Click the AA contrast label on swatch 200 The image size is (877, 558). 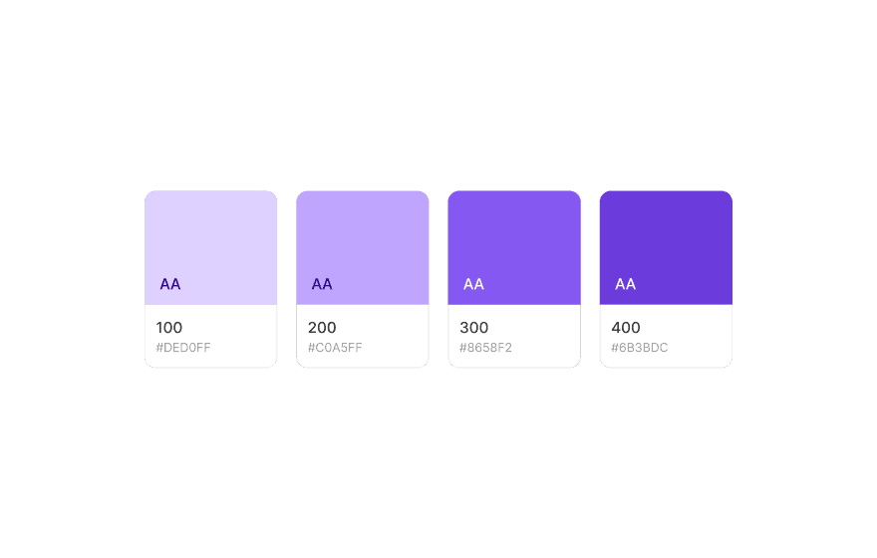(x=322, y=284)
